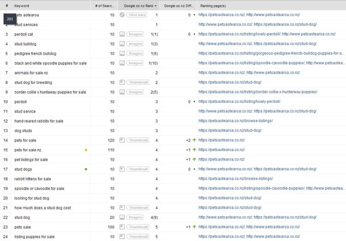Screen dimensions: 346x241
Task: Select keyword 'dog studs'
Action: (x=23, y=131)
